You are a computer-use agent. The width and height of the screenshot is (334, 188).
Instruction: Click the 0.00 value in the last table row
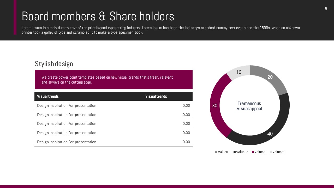coord(186,142)
